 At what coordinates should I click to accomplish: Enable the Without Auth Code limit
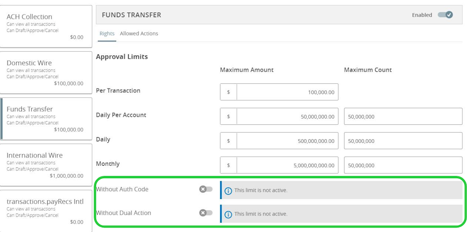pyautogui.click(x=206, y=190)
